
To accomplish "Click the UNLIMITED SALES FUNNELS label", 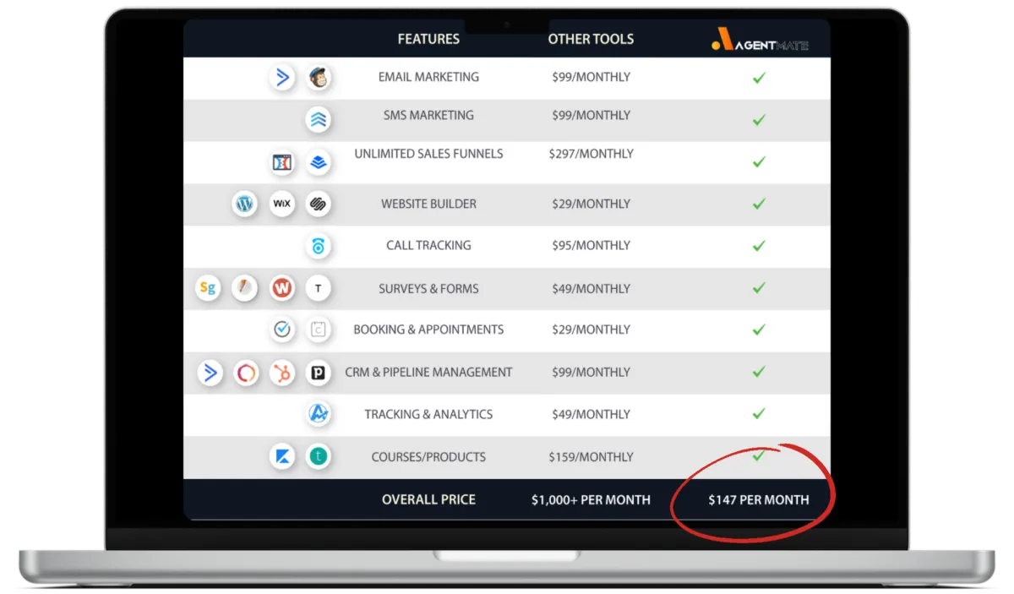I will pyautogui.click(x=428, y=154).
